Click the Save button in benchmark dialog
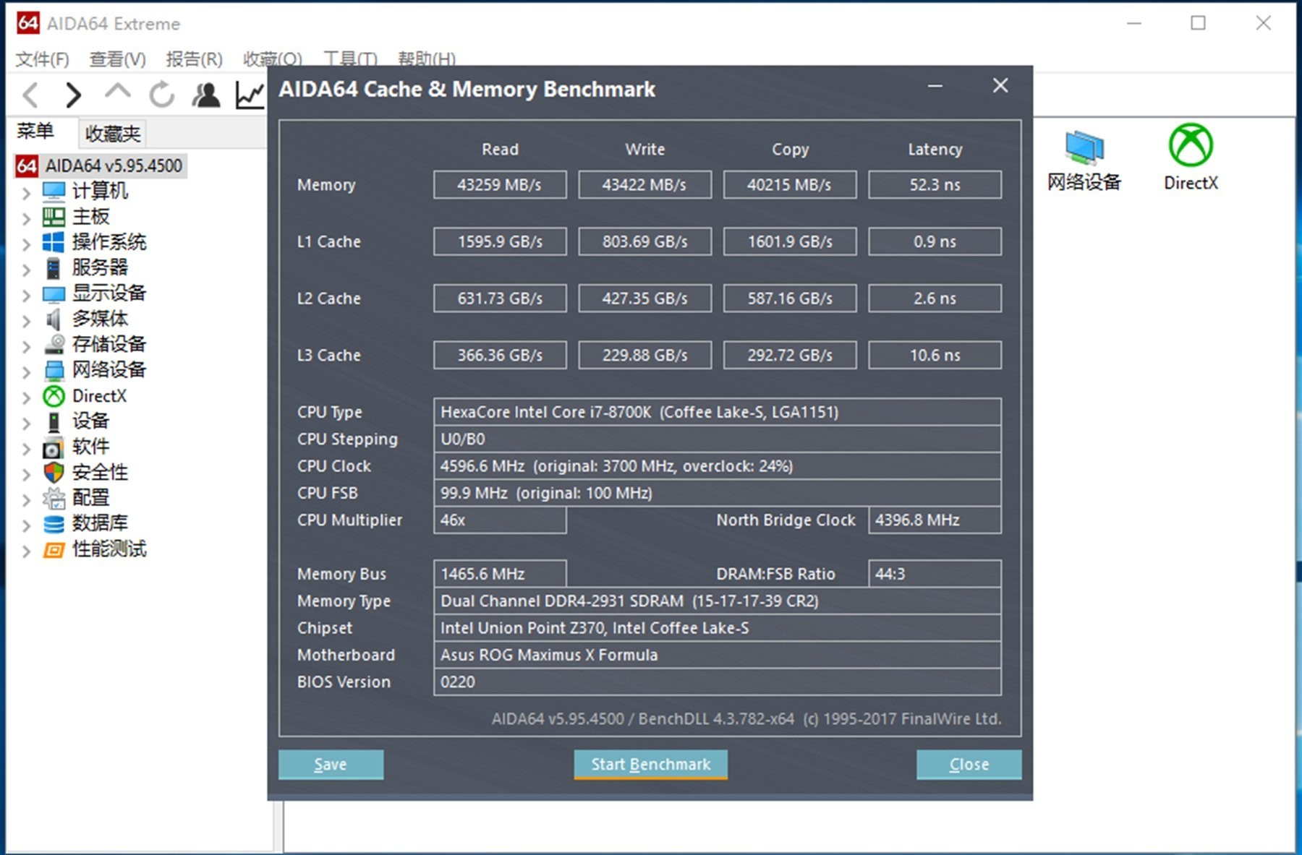 [x=331, y=765]
